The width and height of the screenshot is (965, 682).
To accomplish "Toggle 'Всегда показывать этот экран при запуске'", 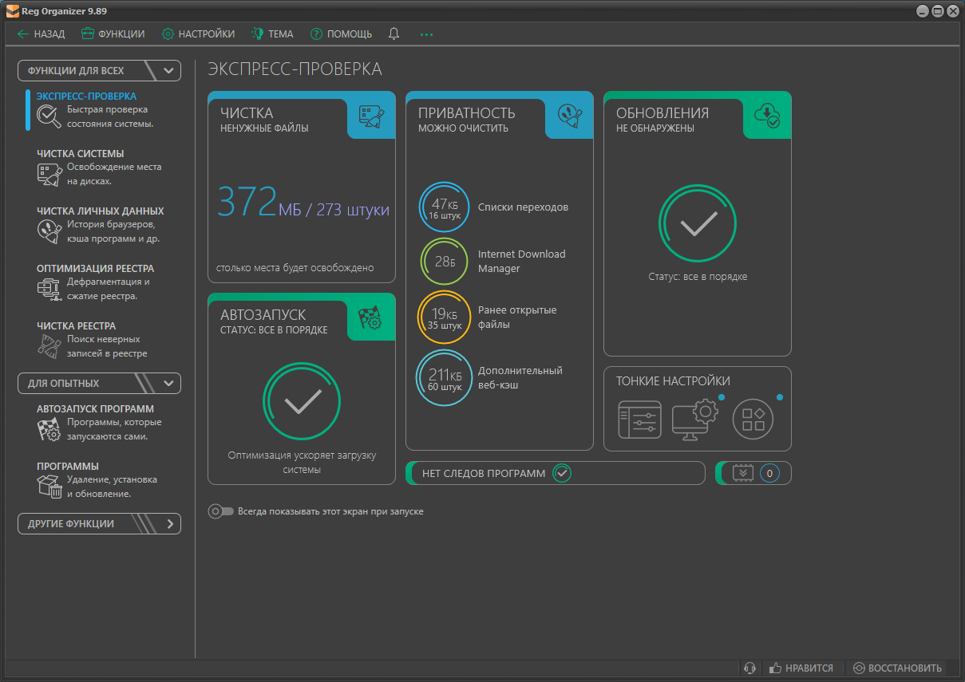I will tap(221, 511).
